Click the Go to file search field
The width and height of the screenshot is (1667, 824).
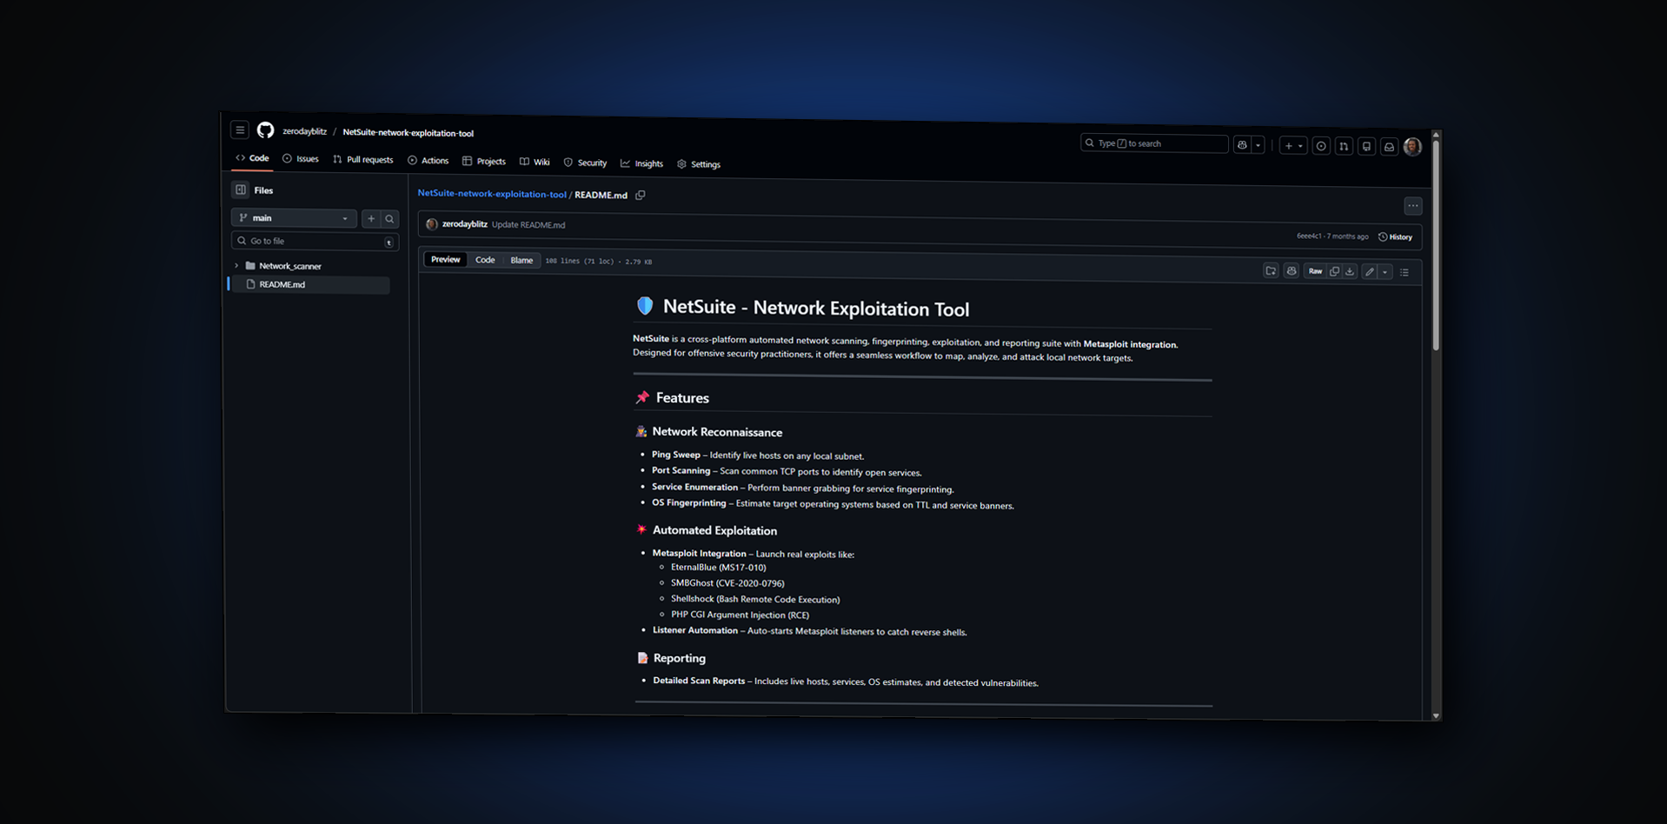(x=309, y=241)
